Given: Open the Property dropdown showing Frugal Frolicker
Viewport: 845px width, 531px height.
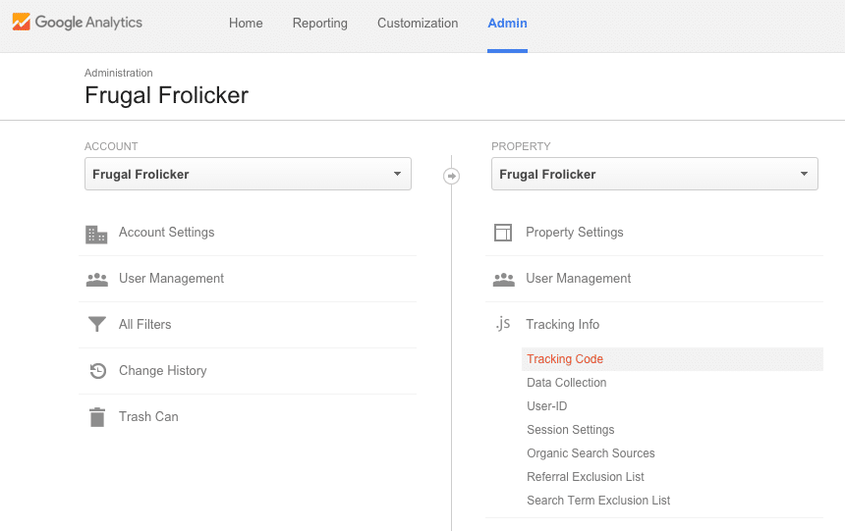Looking at the screenshot, I should coord(654,174).
